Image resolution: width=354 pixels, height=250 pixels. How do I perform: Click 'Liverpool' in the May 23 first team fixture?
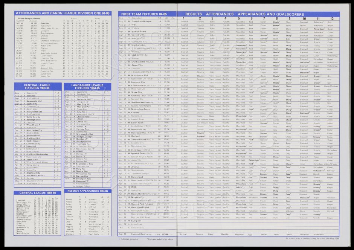(x=136, y=221)
